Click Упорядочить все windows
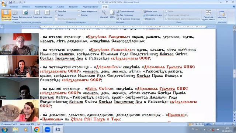The height and width of the screenshot is (133, 236). [x=152, y=15]
